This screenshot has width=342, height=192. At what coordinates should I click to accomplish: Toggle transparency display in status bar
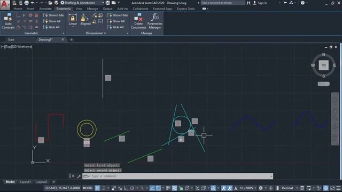174,188
